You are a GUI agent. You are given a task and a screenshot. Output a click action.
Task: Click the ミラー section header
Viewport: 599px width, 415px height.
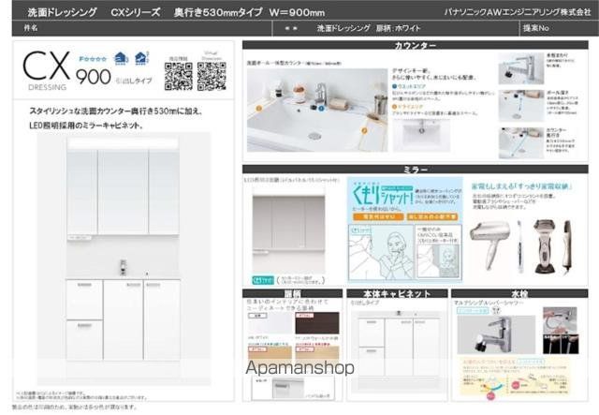pos(416,169)
